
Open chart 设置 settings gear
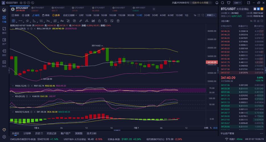click(25, 15)
